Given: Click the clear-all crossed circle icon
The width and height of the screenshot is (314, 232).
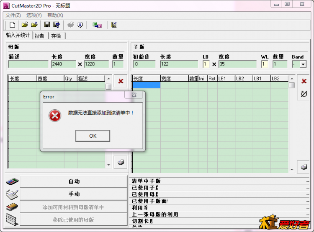Looking at the screenshot, I should [x=304, y=93].
